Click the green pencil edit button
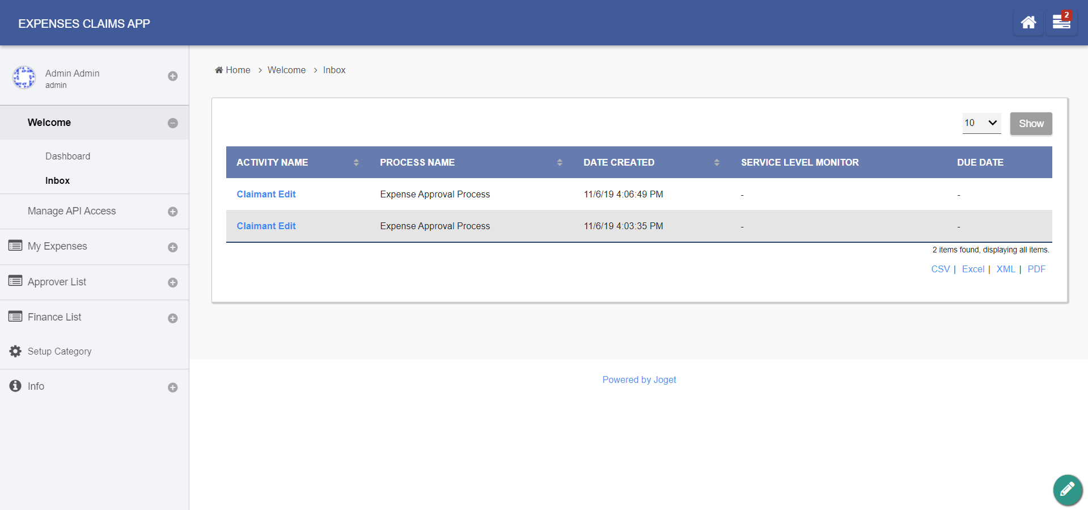1088x510 pixels. click(x=1067, y=489)
